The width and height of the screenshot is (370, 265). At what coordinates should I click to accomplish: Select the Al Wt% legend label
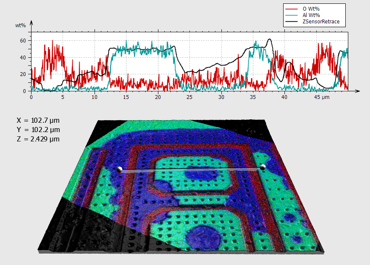(x=312, y=15)
